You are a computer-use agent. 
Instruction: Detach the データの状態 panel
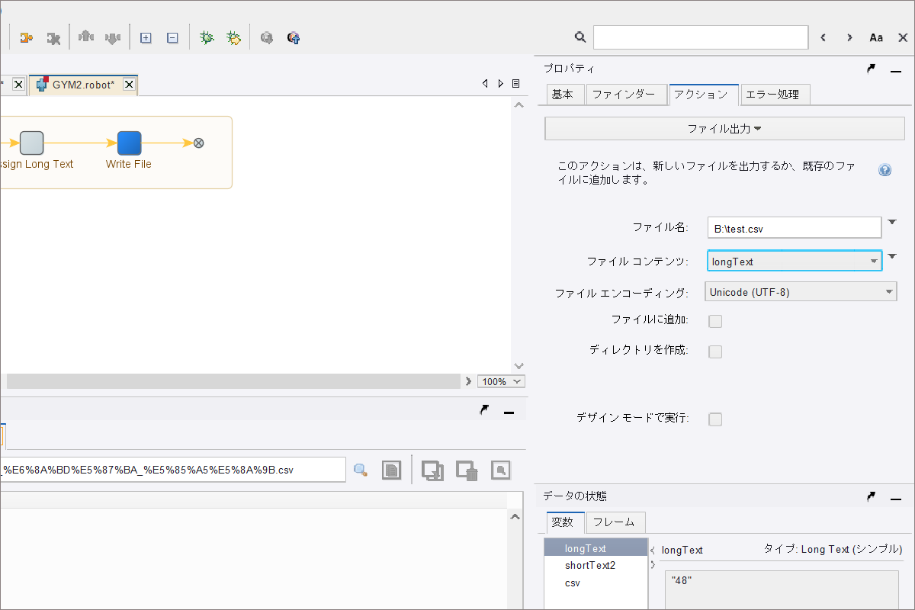click(872, 496)
